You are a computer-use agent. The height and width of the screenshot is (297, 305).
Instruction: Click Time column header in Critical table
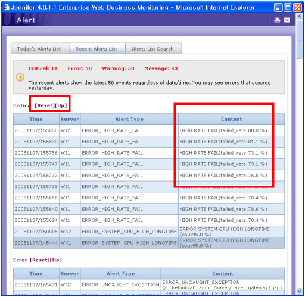click(x=36, y=119)
